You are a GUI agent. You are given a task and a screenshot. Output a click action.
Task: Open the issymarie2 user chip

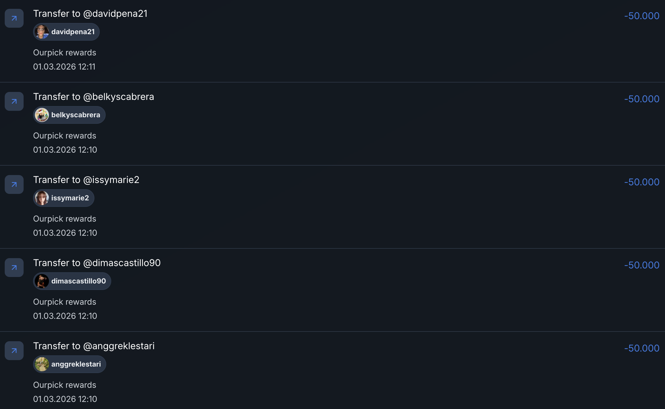tap(70, 198)
